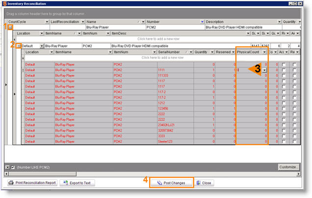Screen dimensions: 312x198
Task: Click horizontal scrollbar left arrow
Action: [x=6, y=174]
